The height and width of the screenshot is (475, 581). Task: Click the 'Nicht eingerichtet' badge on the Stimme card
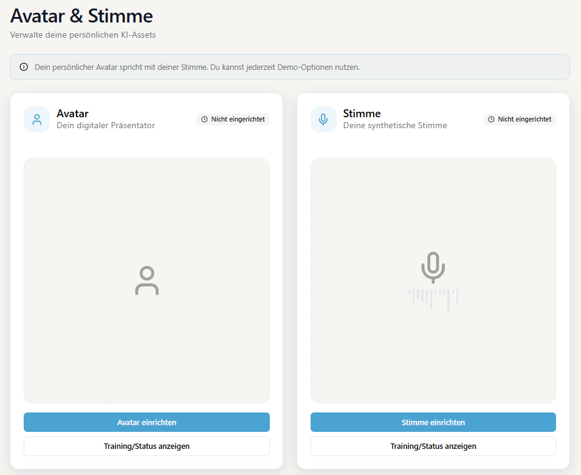(x=520, y=119)
